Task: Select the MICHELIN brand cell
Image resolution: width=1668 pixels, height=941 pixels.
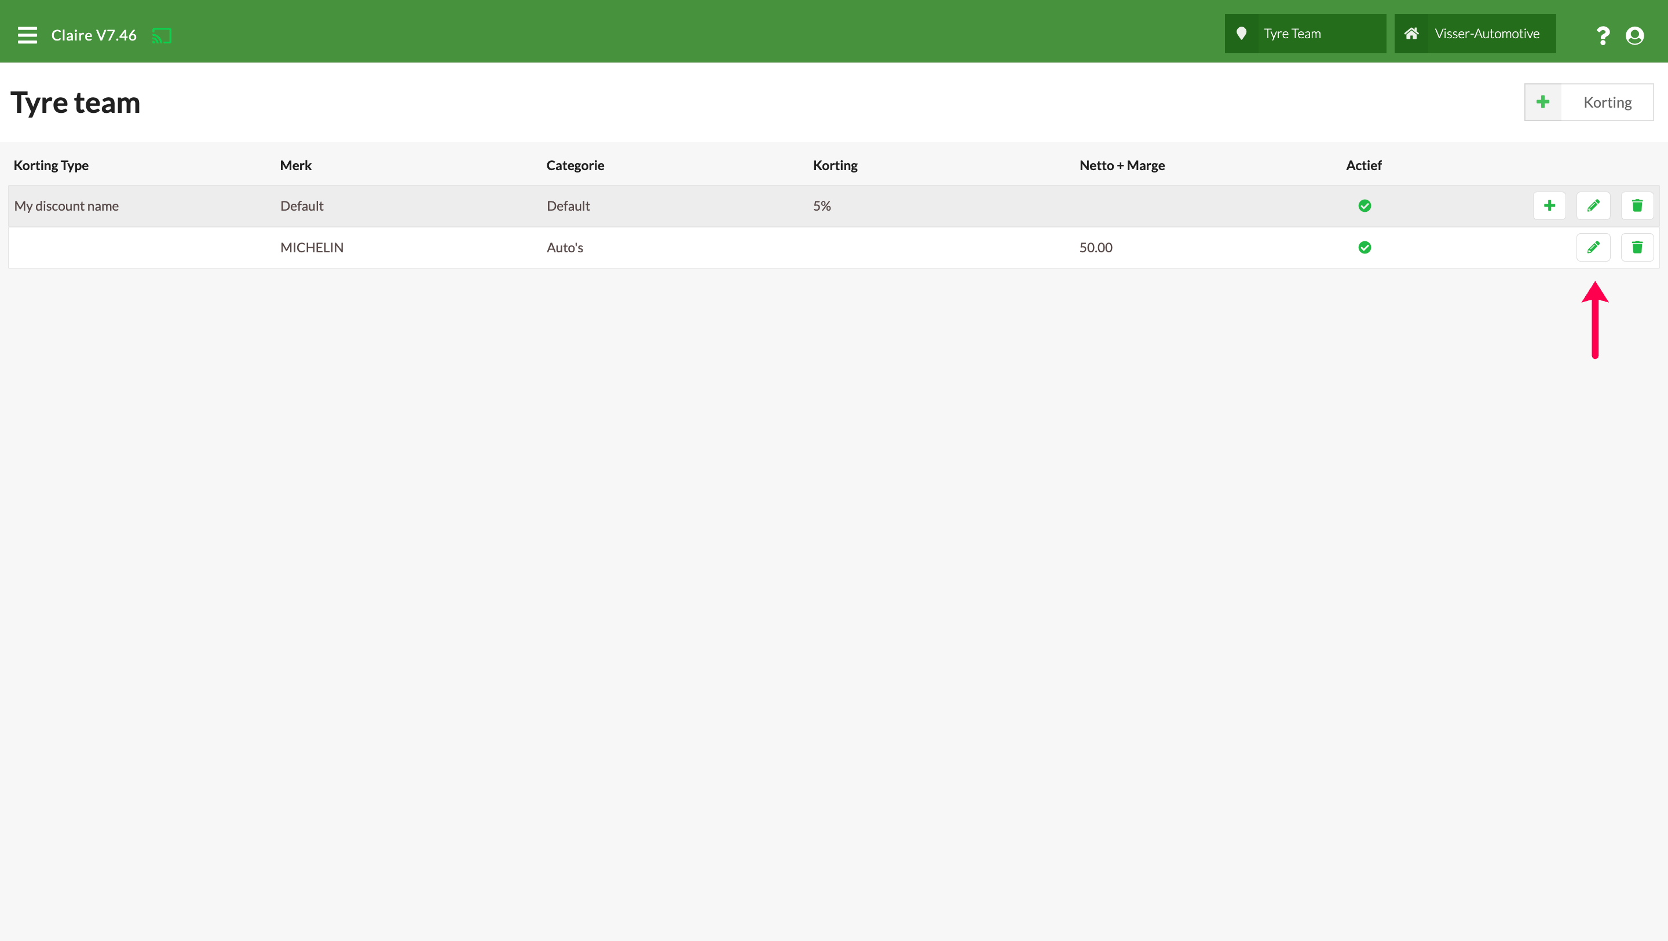Action: (312, 247)
